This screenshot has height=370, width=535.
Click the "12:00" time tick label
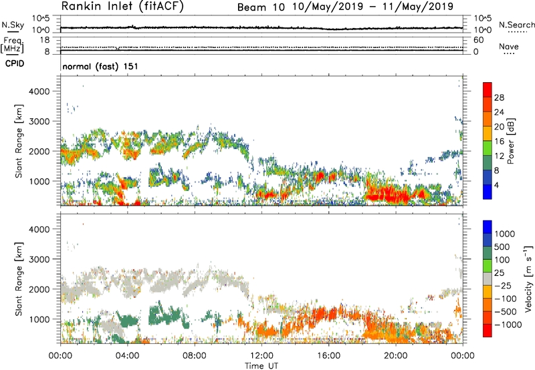[261, 356]
